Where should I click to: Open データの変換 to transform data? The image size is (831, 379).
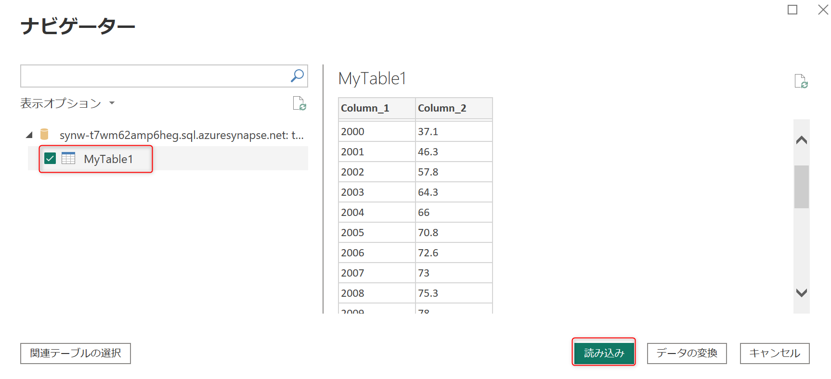[687, 354]
